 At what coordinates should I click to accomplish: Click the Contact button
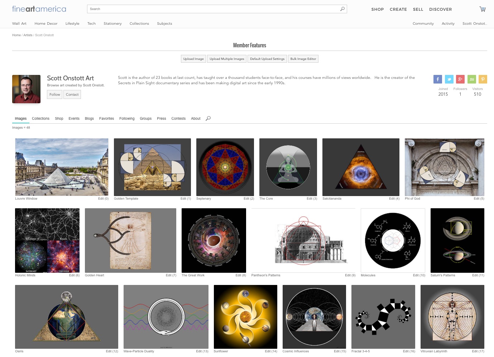point(72,95)
